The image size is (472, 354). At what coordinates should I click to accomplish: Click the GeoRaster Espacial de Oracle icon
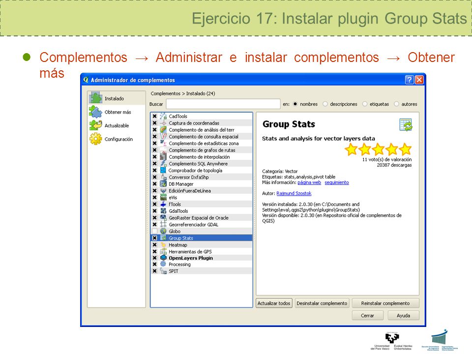(x=163, y=218)
